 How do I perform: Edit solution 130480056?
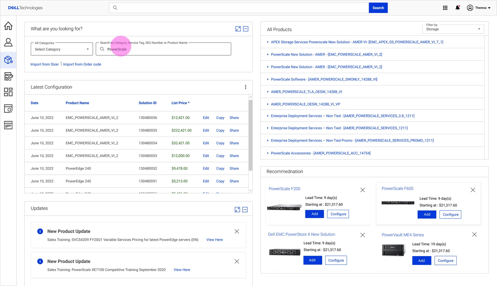click(206, 118)
